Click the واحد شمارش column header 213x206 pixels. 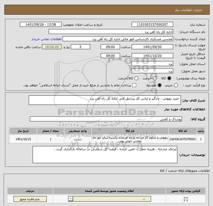78,131
